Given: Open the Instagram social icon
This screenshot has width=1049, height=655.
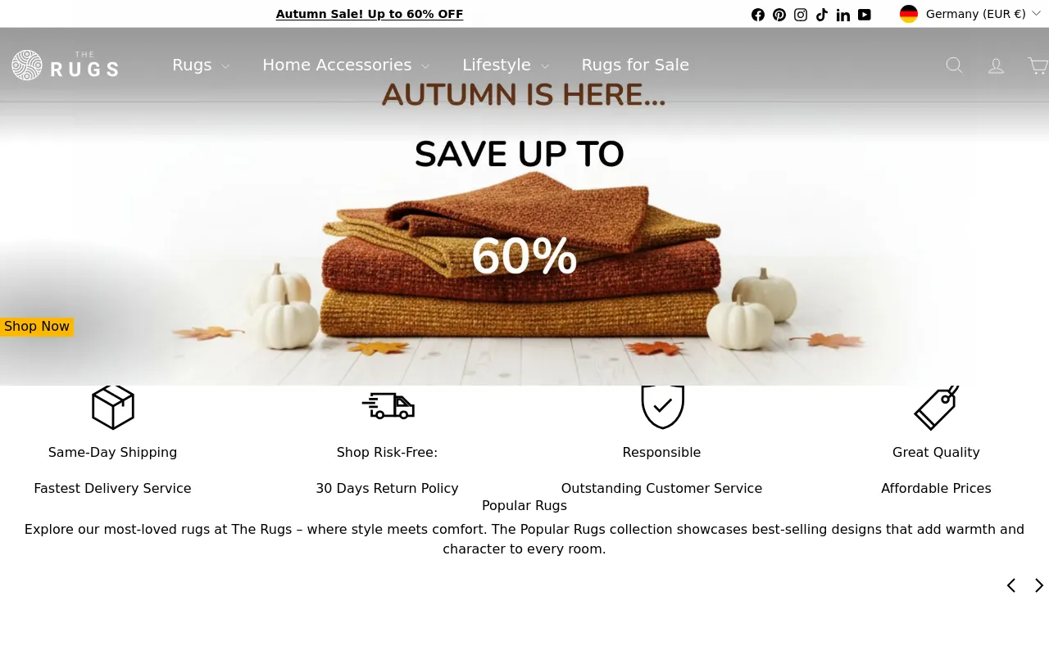Looking at the screenshot, I should 801,15.
